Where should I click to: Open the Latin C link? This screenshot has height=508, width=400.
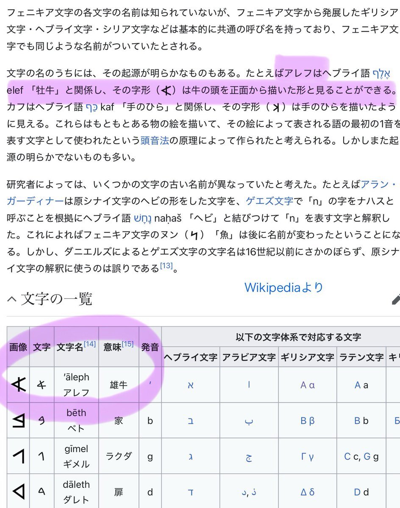point(347,456)
